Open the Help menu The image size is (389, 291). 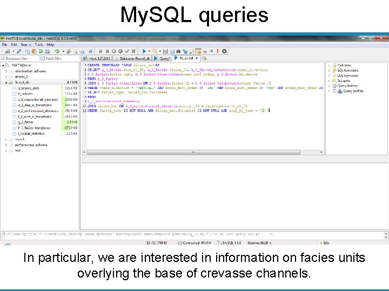[x=50, y=45]
